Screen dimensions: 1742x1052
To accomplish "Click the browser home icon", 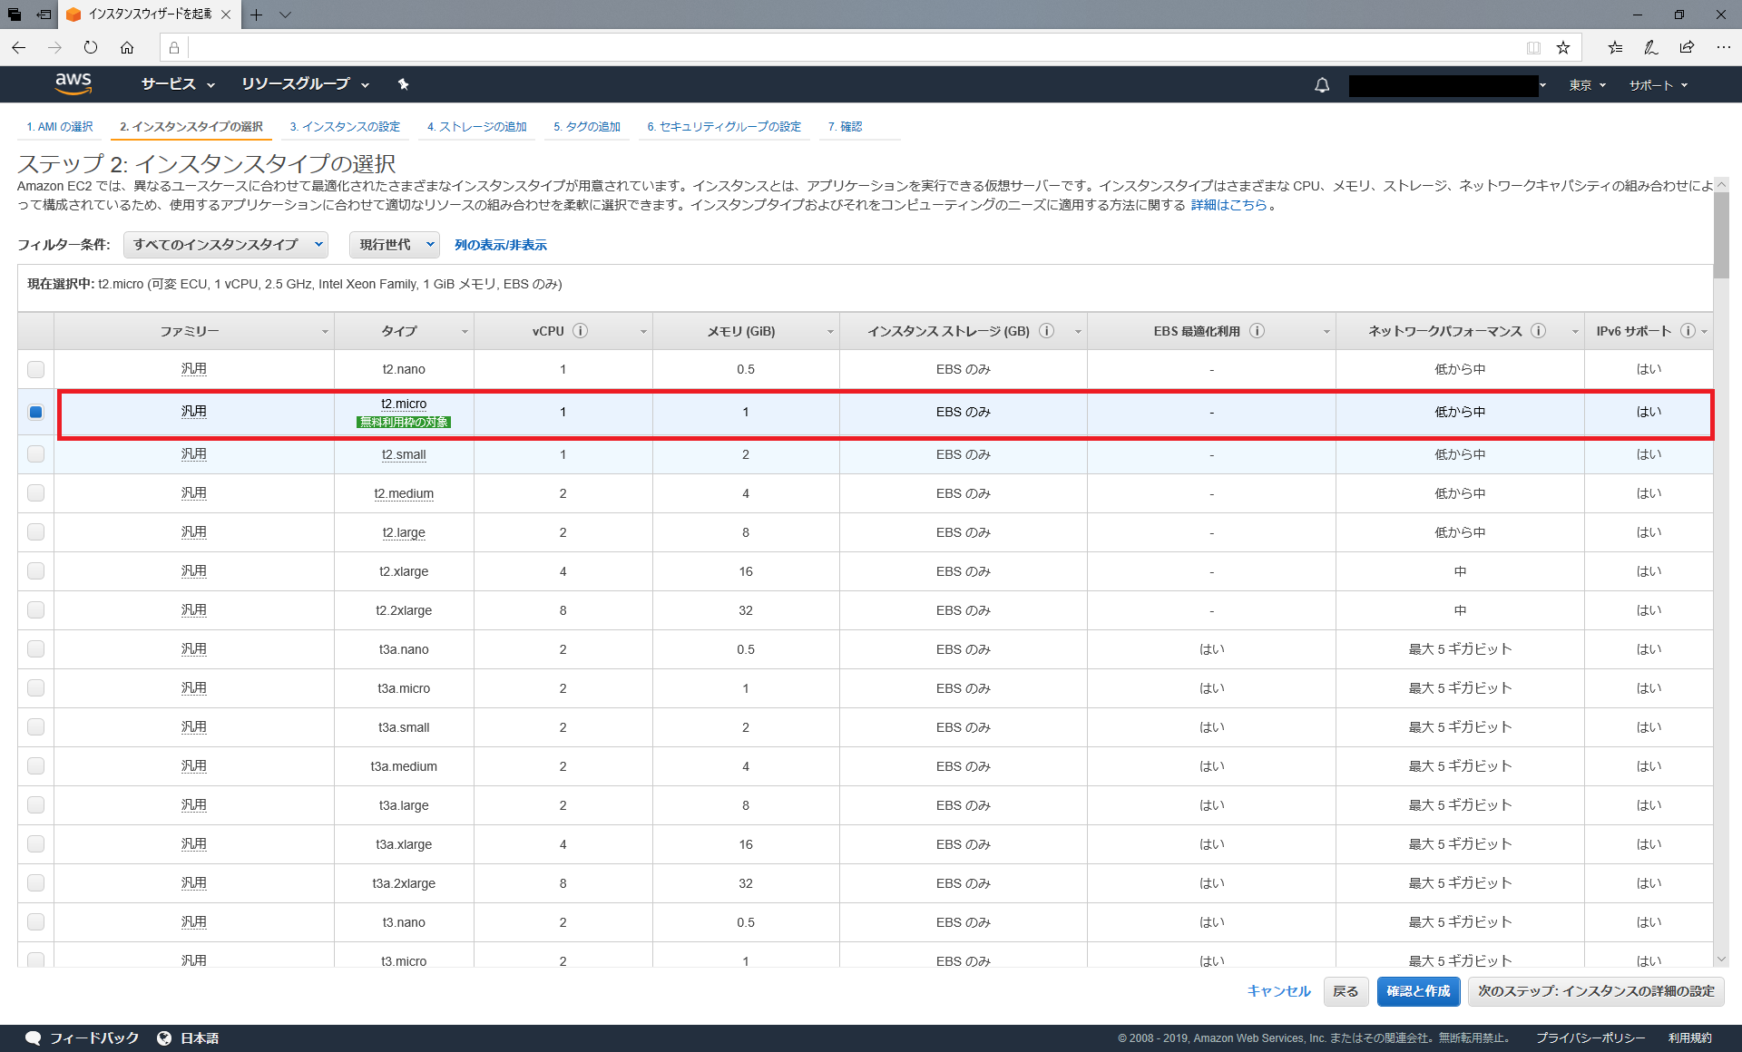I will [x=127, y=47].
